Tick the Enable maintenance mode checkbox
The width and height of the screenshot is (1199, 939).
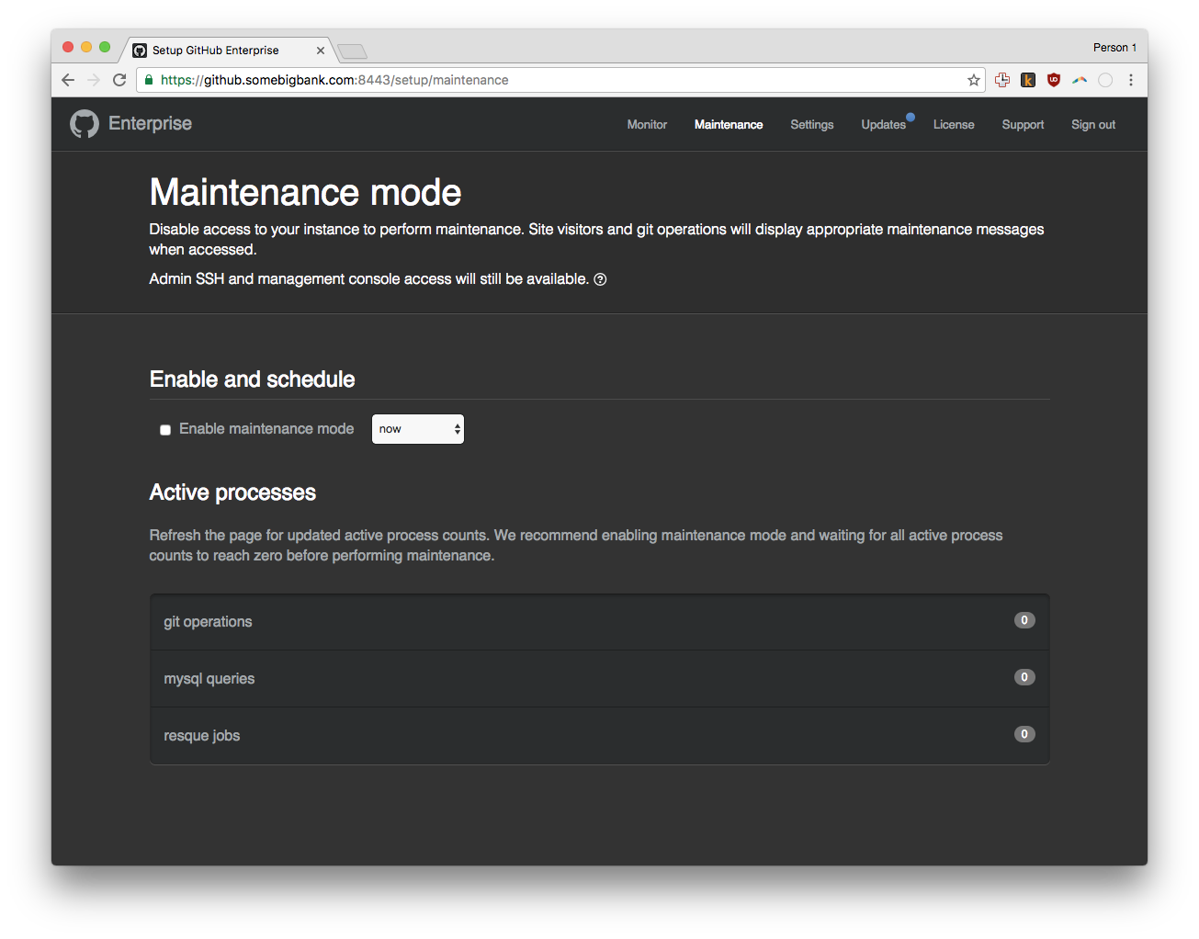pyautogui.click(x=165, y=430)
